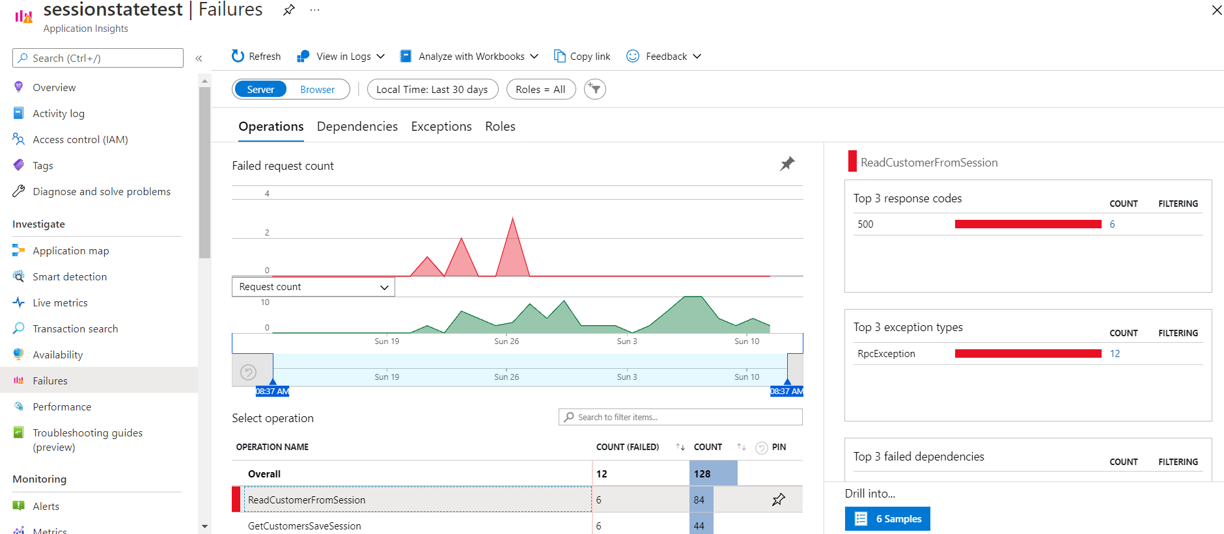Open Performance page
Screen dimensions: 1224x534
62,407
